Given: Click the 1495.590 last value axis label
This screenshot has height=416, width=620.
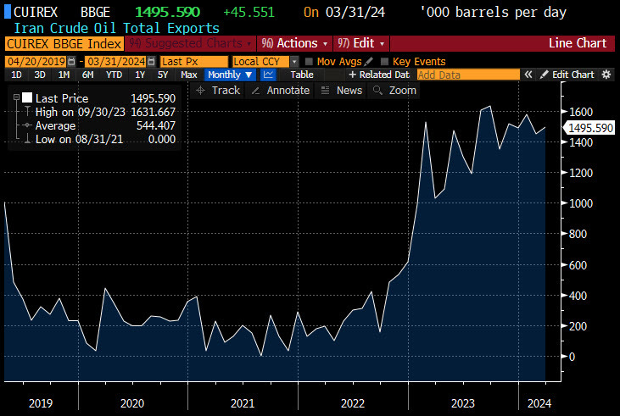Looking at the screenshot, I should click(589, 128).
